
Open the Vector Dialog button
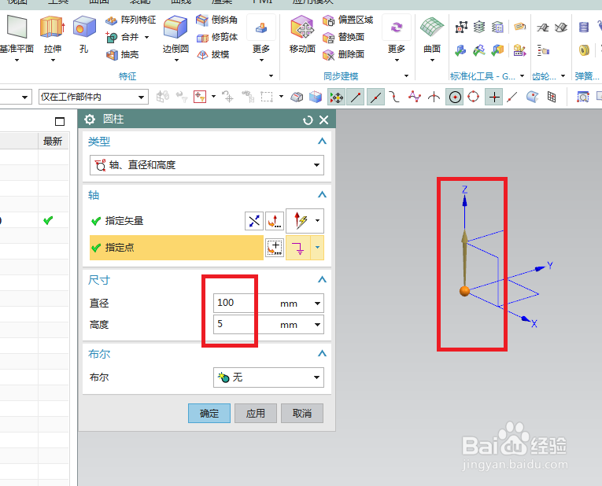(x=274, y=221)
